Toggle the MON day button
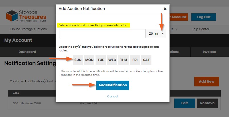Screen dimensions: 229x117 coord(89,60)
